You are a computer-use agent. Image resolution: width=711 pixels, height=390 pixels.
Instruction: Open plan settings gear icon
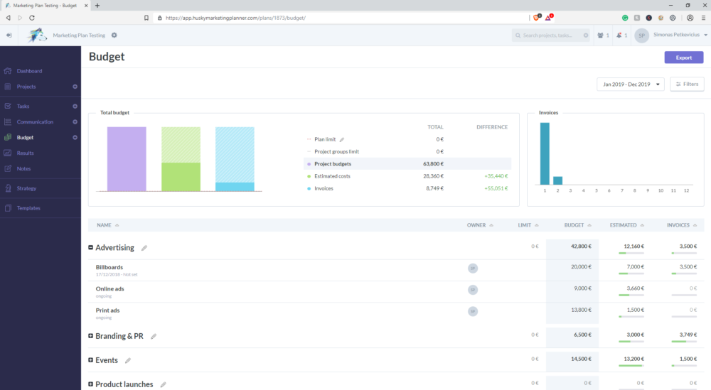click(114, 36)
